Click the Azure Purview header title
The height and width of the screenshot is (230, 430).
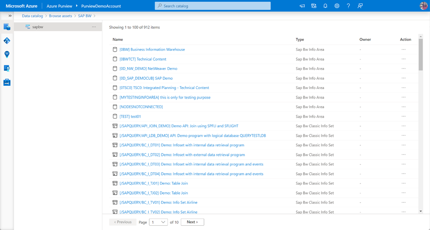[x=59, y=6]
